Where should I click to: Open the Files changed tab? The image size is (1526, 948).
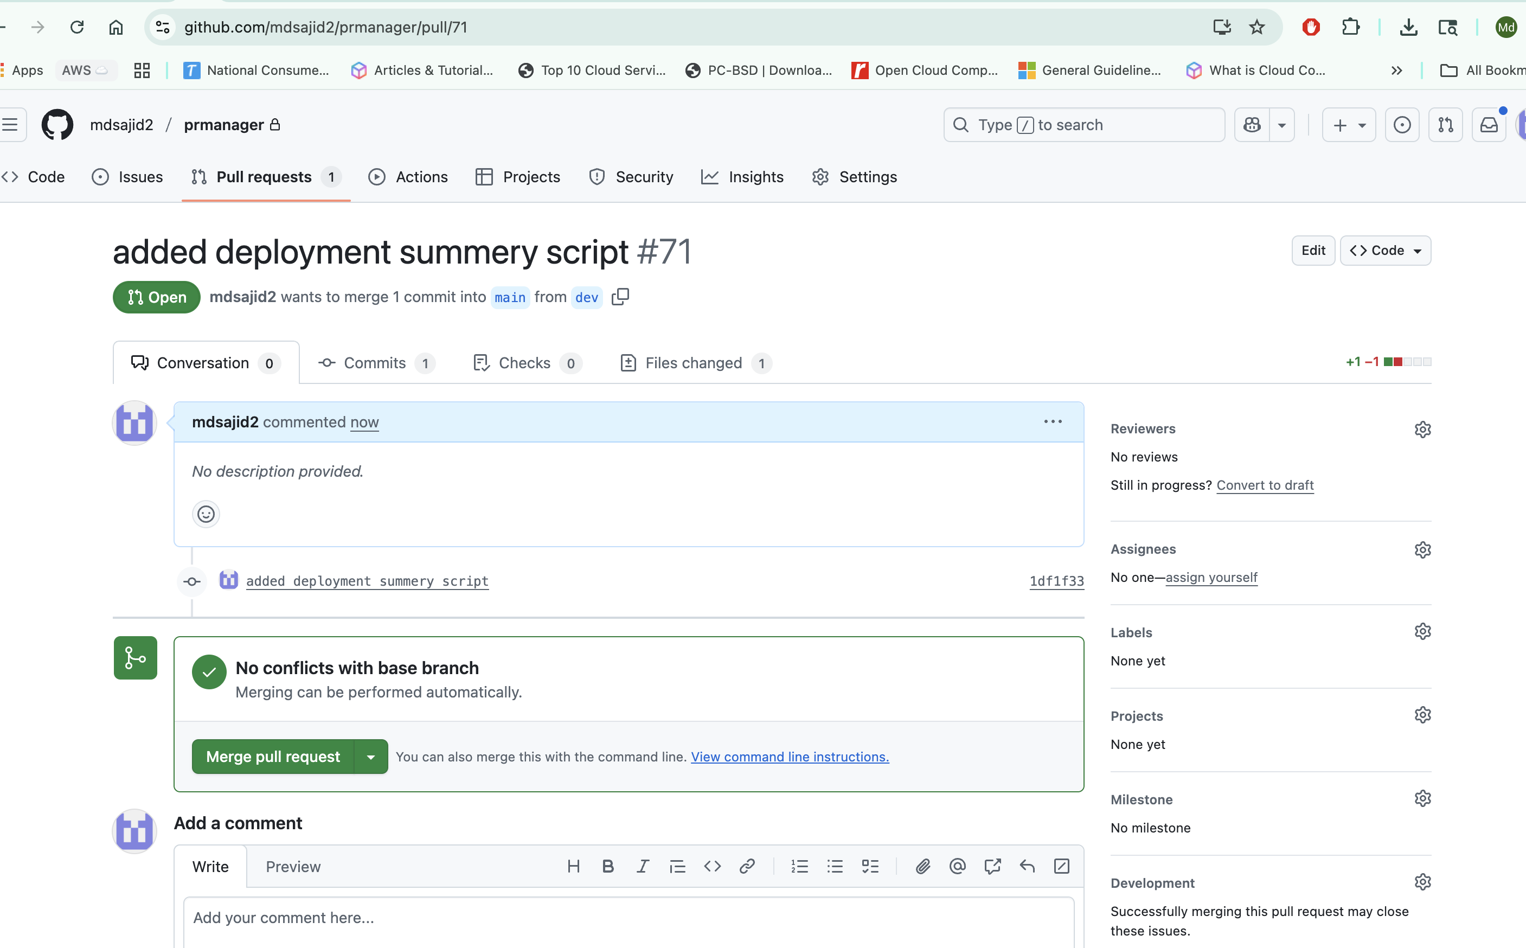(x=695, y=363)
